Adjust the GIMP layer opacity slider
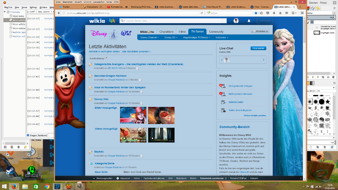Image resolution: width=338 pixels, height=190 pixels. click(x=321, y=17)
